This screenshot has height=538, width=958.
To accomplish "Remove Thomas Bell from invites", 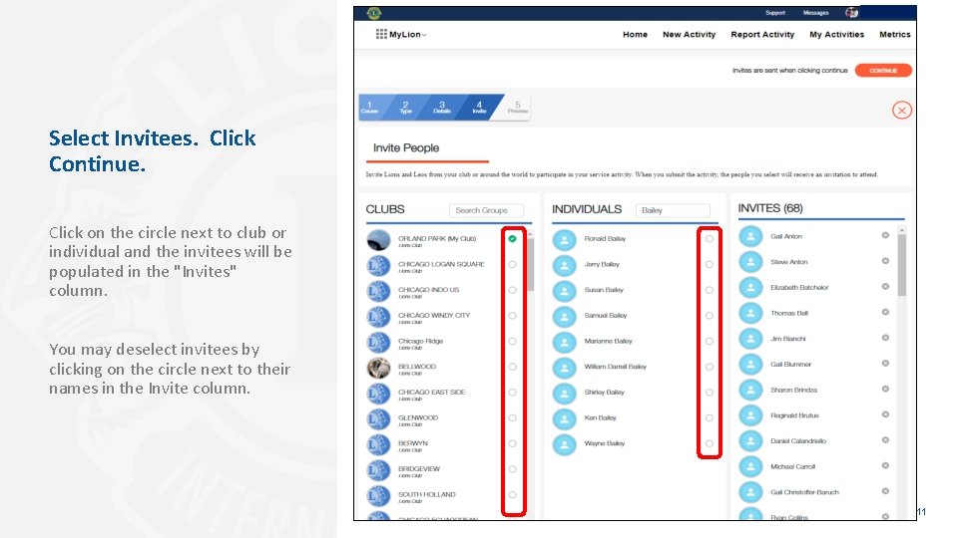I will click(885, 312).
